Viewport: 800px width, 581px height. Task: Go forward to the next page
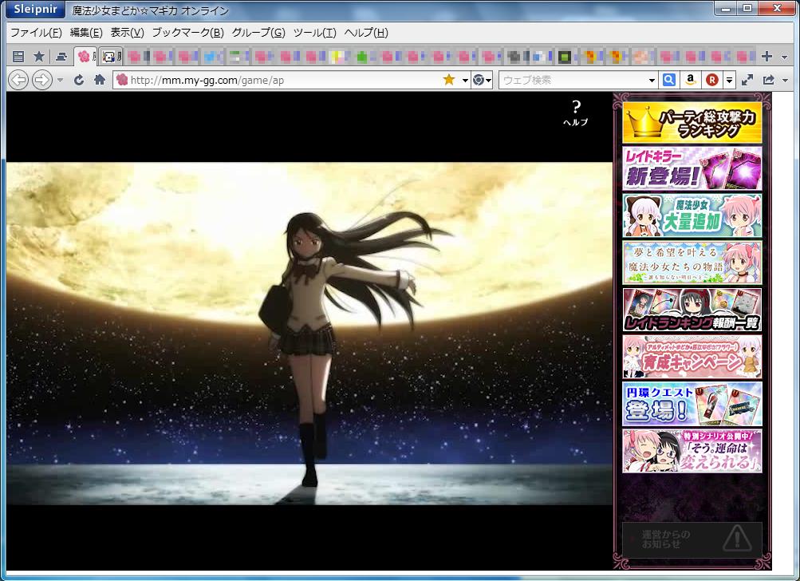(x=41, y=80)
